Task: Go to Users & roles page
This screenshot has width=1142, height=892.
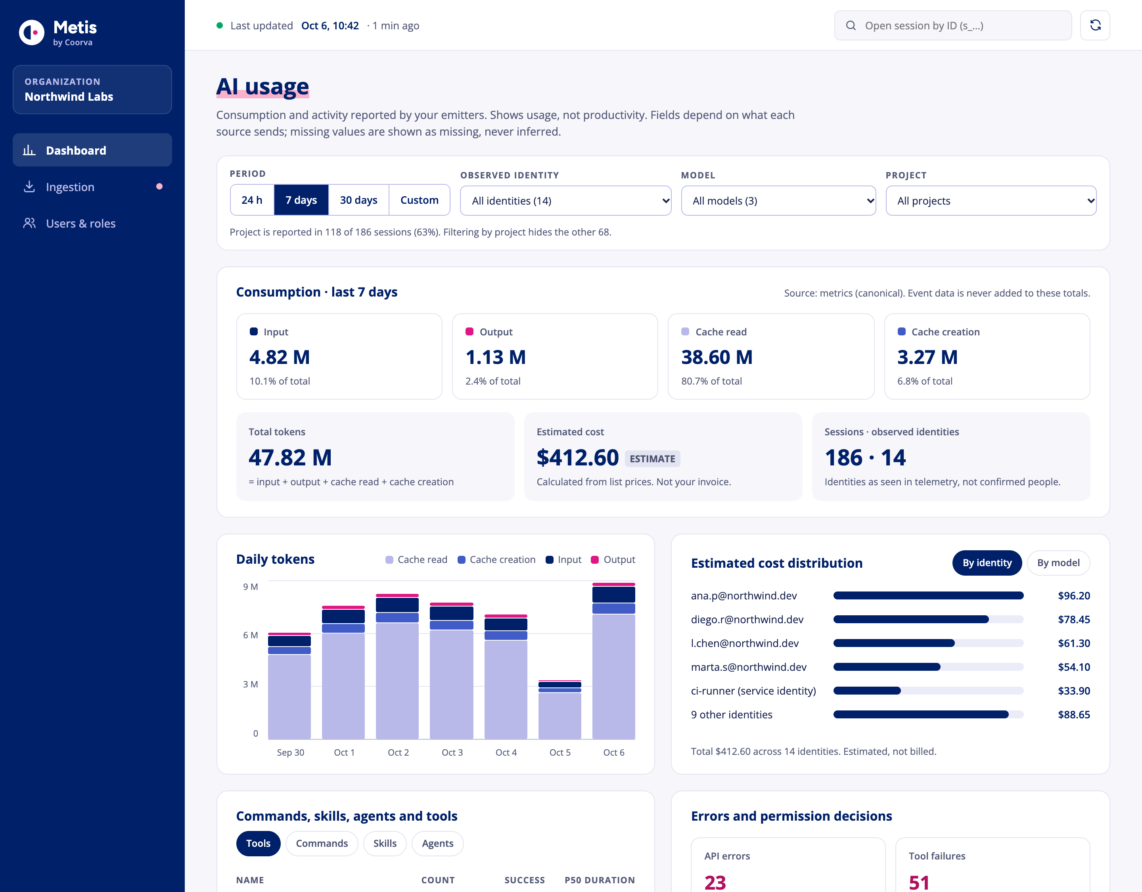Action: [x=92, y=223]
